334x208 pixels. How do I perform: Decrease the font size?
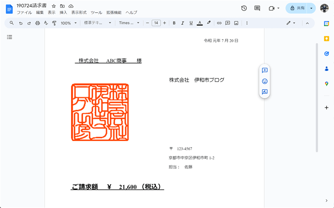(x=147, y=23)
